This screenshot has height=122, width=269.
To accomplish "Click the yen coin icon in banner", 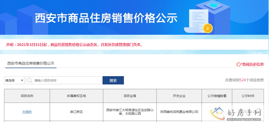I will [x=208, y=28].
